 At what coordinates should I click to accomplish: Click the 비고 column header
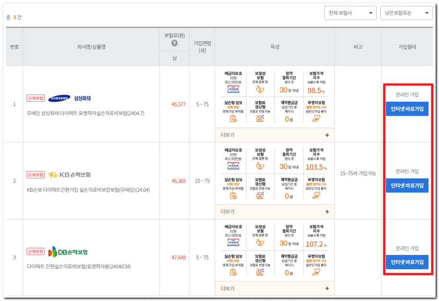(x=358, y=47)
